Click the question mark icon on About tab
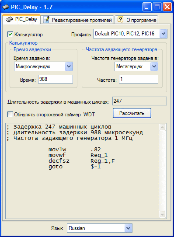The height and width of the screenshot is (237, 174). coord(121,20)
